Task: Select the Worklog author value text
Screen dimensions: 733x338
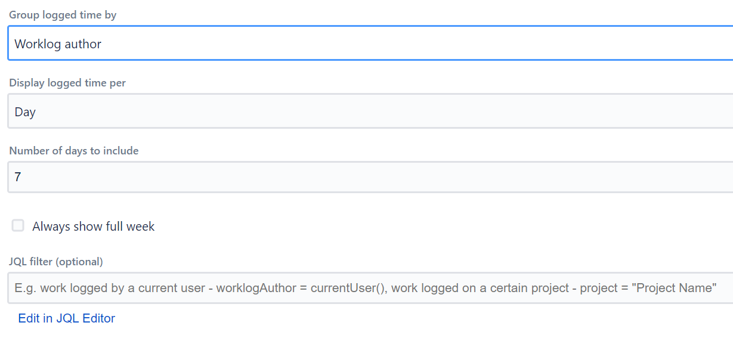Action: (58, 44)
